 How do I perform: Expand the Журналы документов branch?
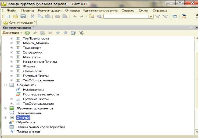[x=5, y=108]
